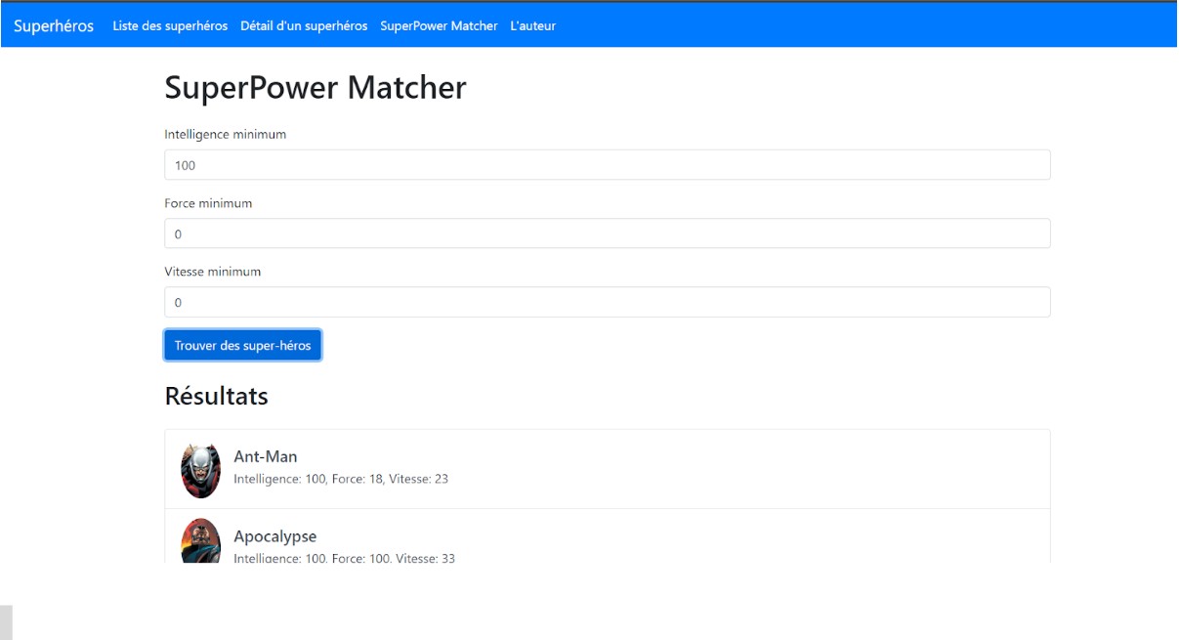The image size is (1179, 640).
Task: Click the Apocalypse avatar image
Action: coord(201,541)
